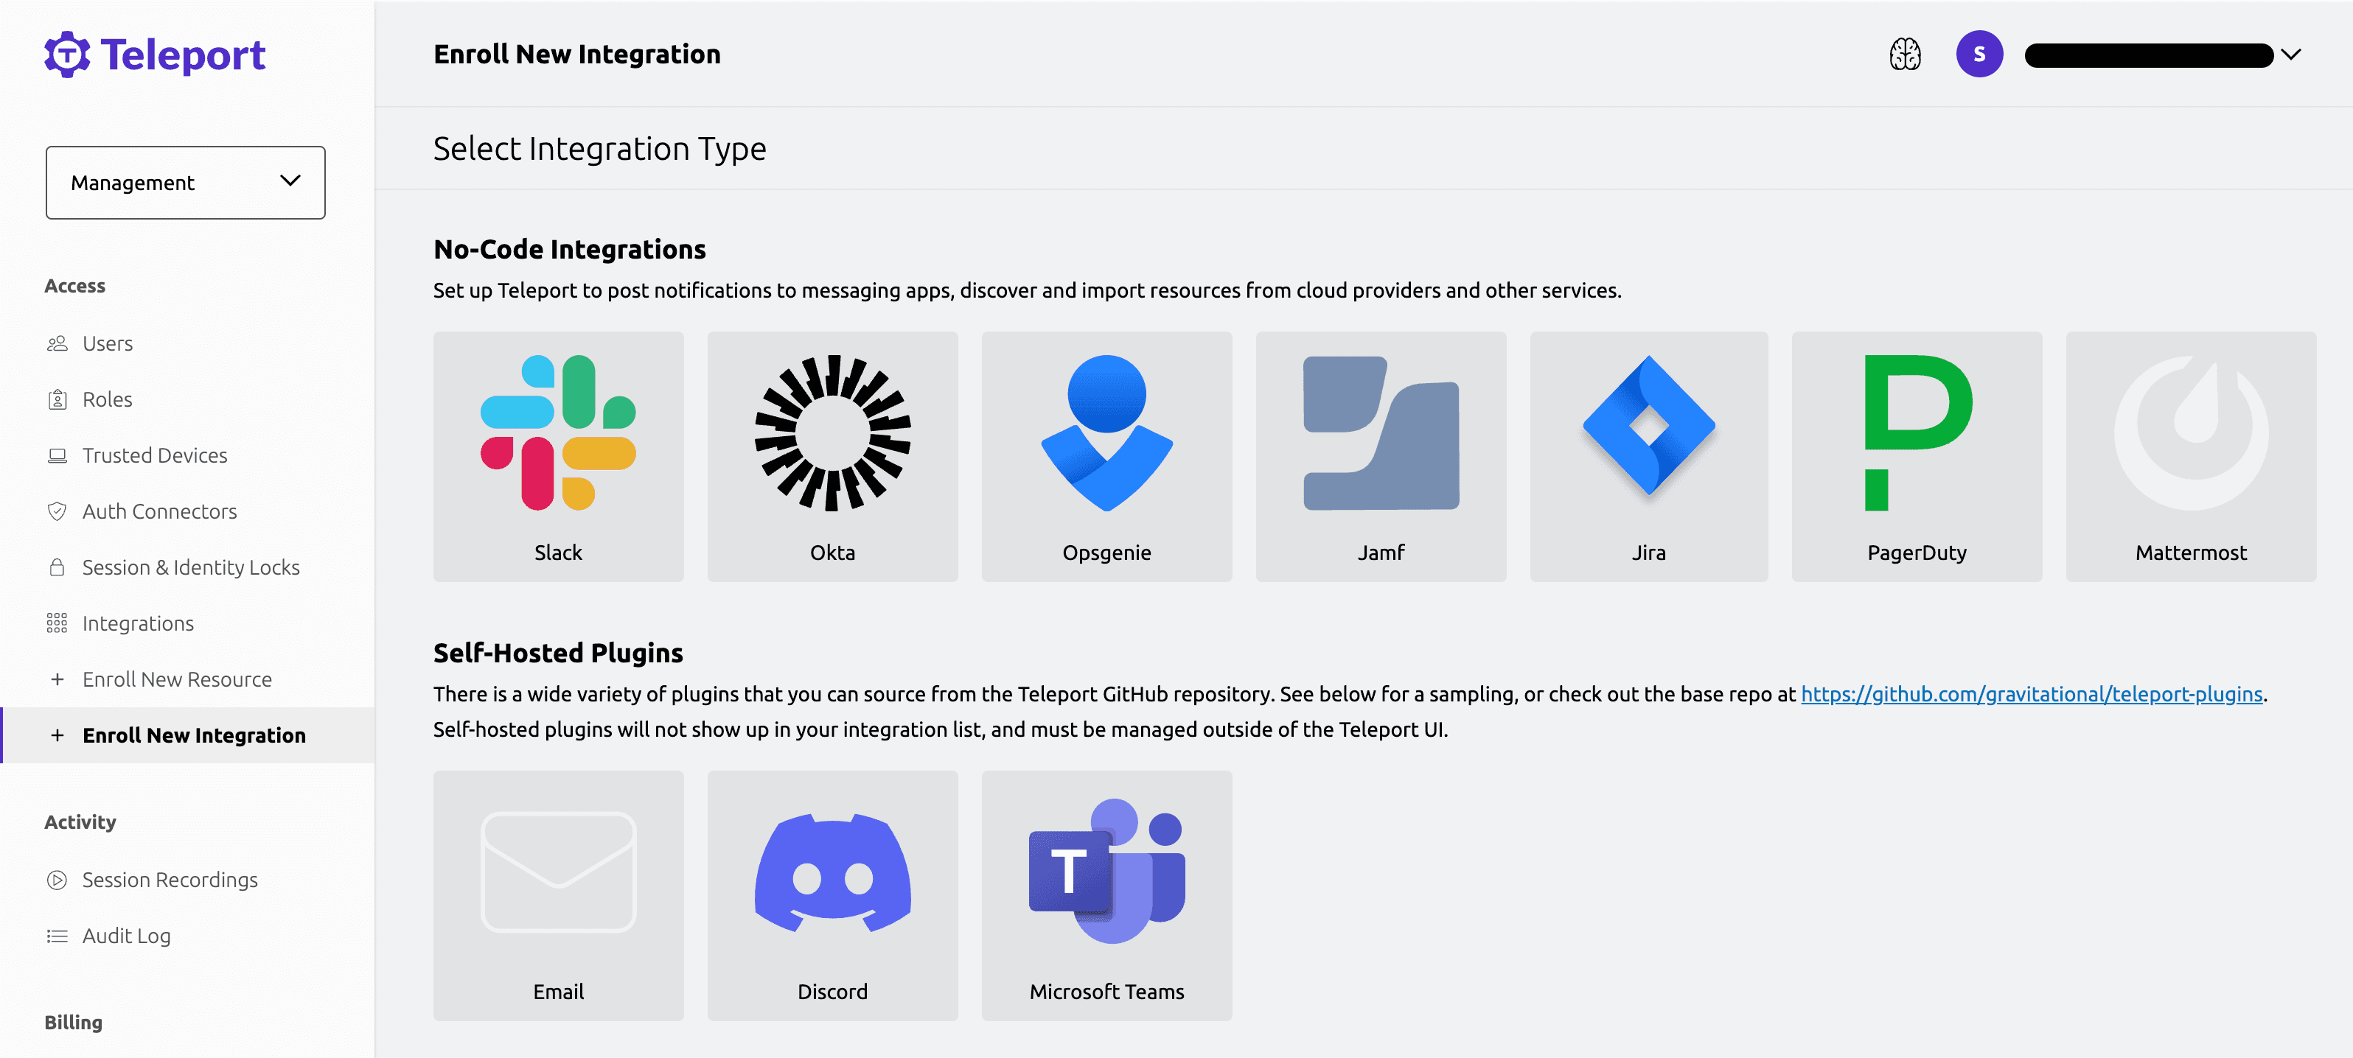Screen dimensions: 2353x1058
Task: Click the Jamf integration icon
Action: click(1379, 456)
